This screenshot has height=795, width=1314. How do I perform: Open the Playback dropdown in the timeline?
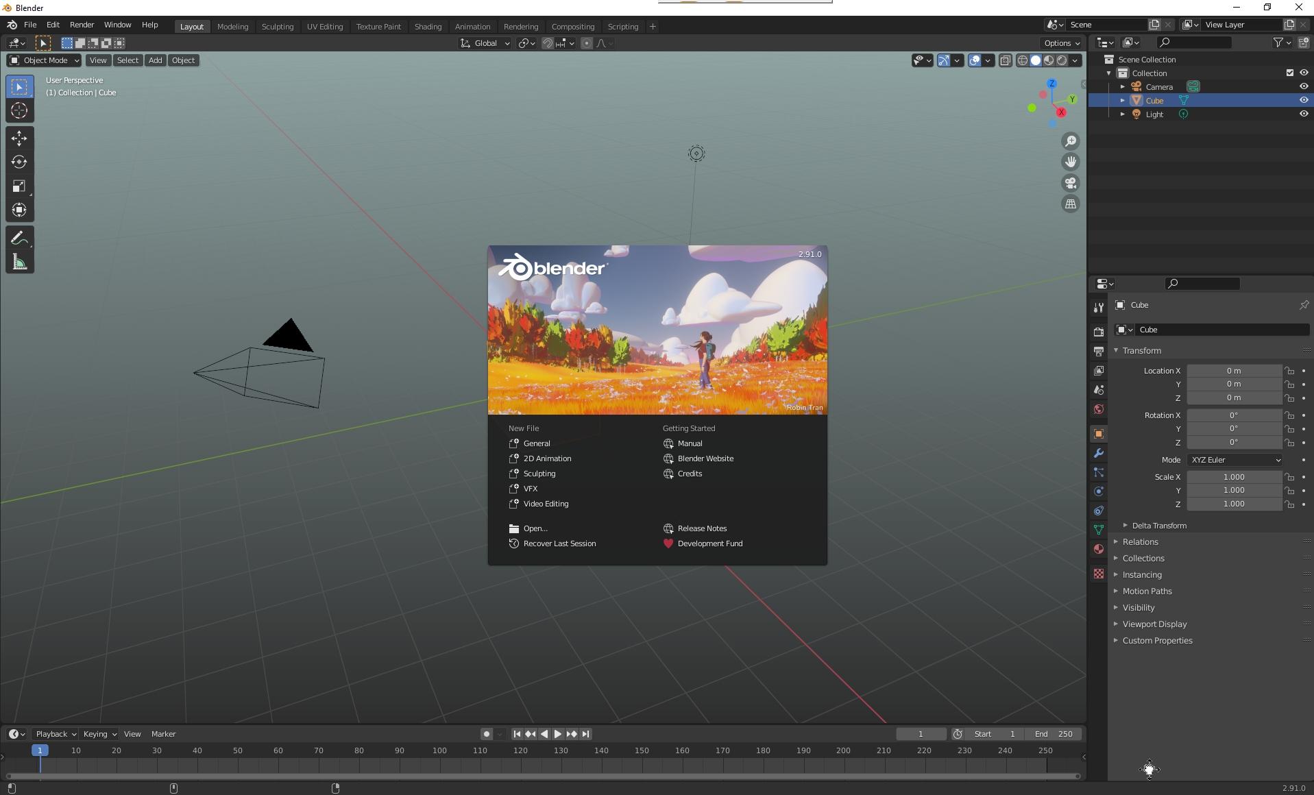pyautogui.click(x=56, y=734)
